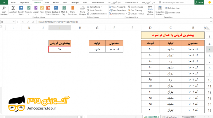Click the Insert Function icon

[4, 11]
